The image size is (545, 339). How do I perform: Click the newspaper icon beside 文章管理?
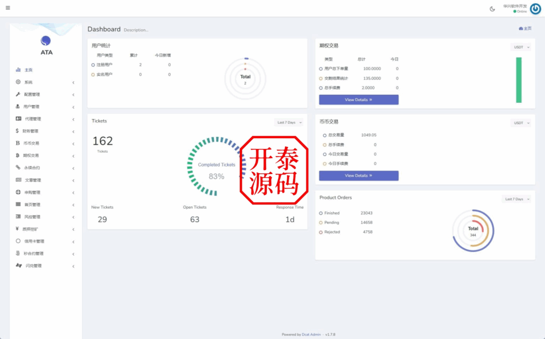(x=19, y=180)
